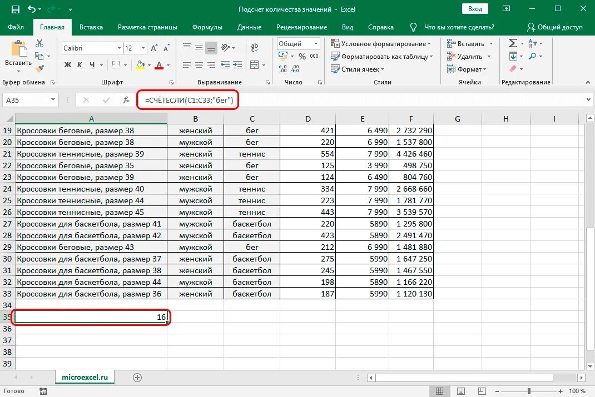Toggle bold formatting (Ж)
The width and height of the screenshot is (595, 397).
click(x=67, y=65)
